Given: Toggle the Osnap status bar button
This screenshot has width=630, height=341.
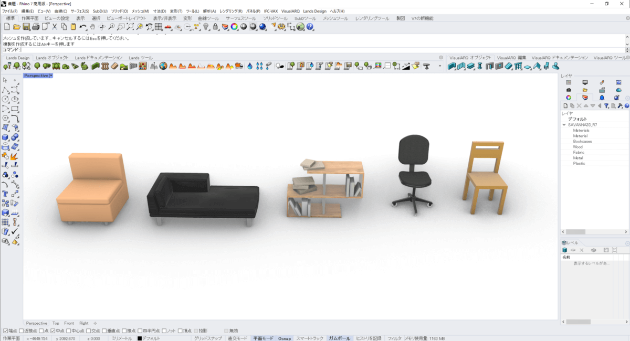Looking at the screenshot, I should point(285,338).
